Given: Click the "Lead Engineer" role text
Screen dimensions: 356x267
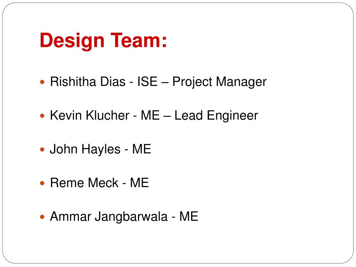Looking at the screenshot, I should pos(216,116).
